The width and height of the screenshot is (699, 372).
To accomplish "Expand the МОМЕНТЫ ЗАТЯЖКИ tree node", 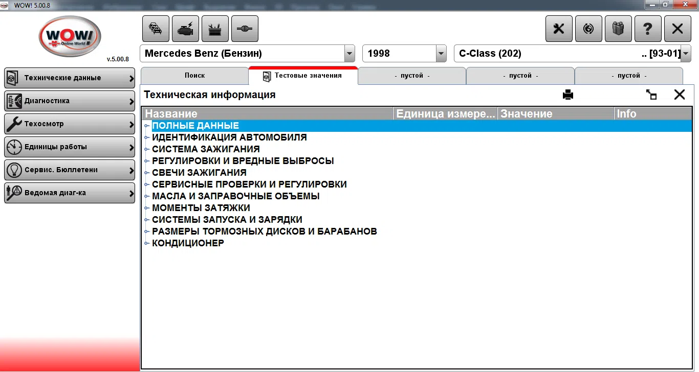I will tap(147, 207).
